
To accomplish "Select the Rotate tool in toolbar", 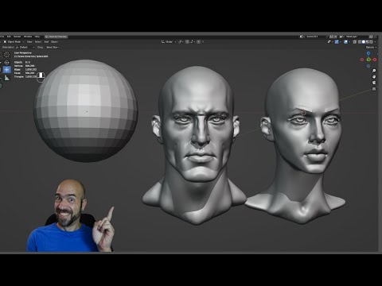I will (7, 63).
